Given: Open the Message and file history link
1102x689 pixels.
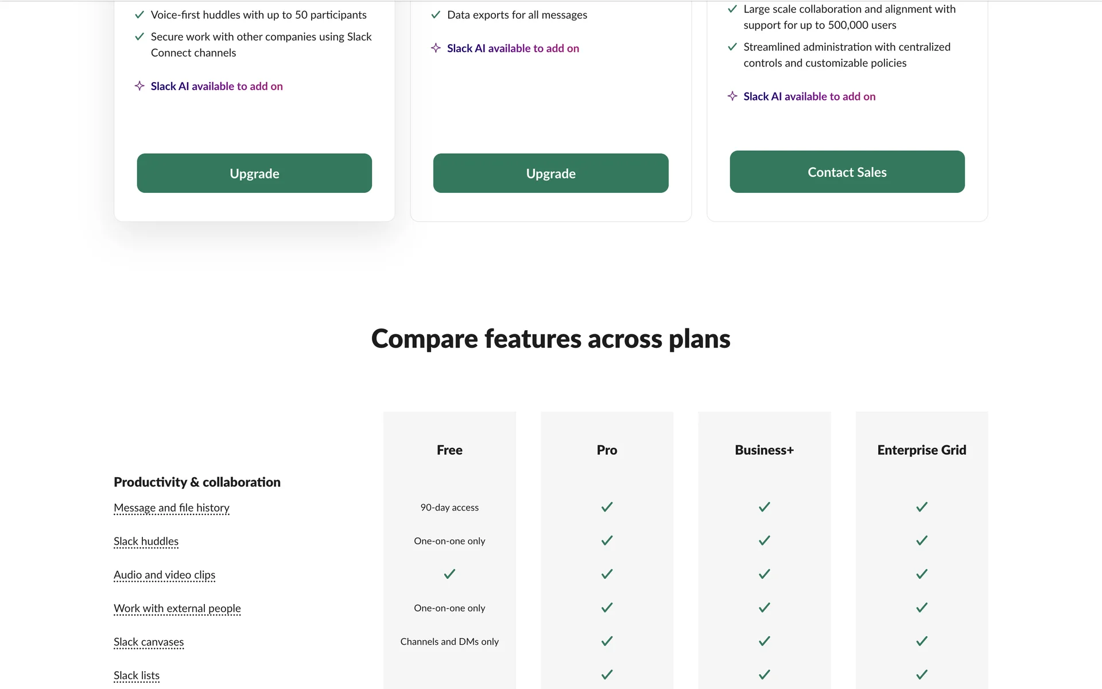Looking at the screenshot, I should (x=172, y=508).
